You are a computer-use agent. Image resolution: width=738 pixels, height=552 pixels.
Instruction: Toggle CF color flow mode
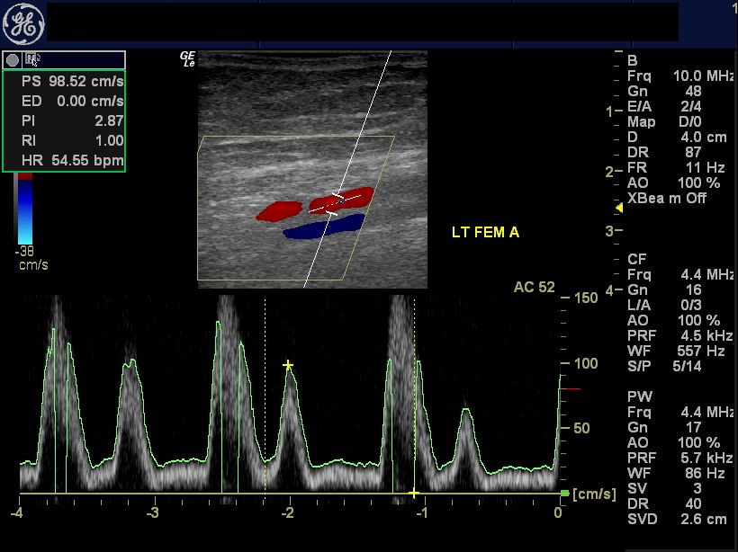[x=637, y=259]
